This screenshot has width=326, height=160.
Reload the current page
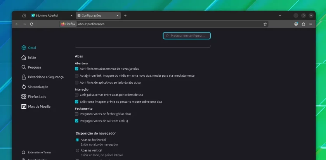click(x=31, y=24)
